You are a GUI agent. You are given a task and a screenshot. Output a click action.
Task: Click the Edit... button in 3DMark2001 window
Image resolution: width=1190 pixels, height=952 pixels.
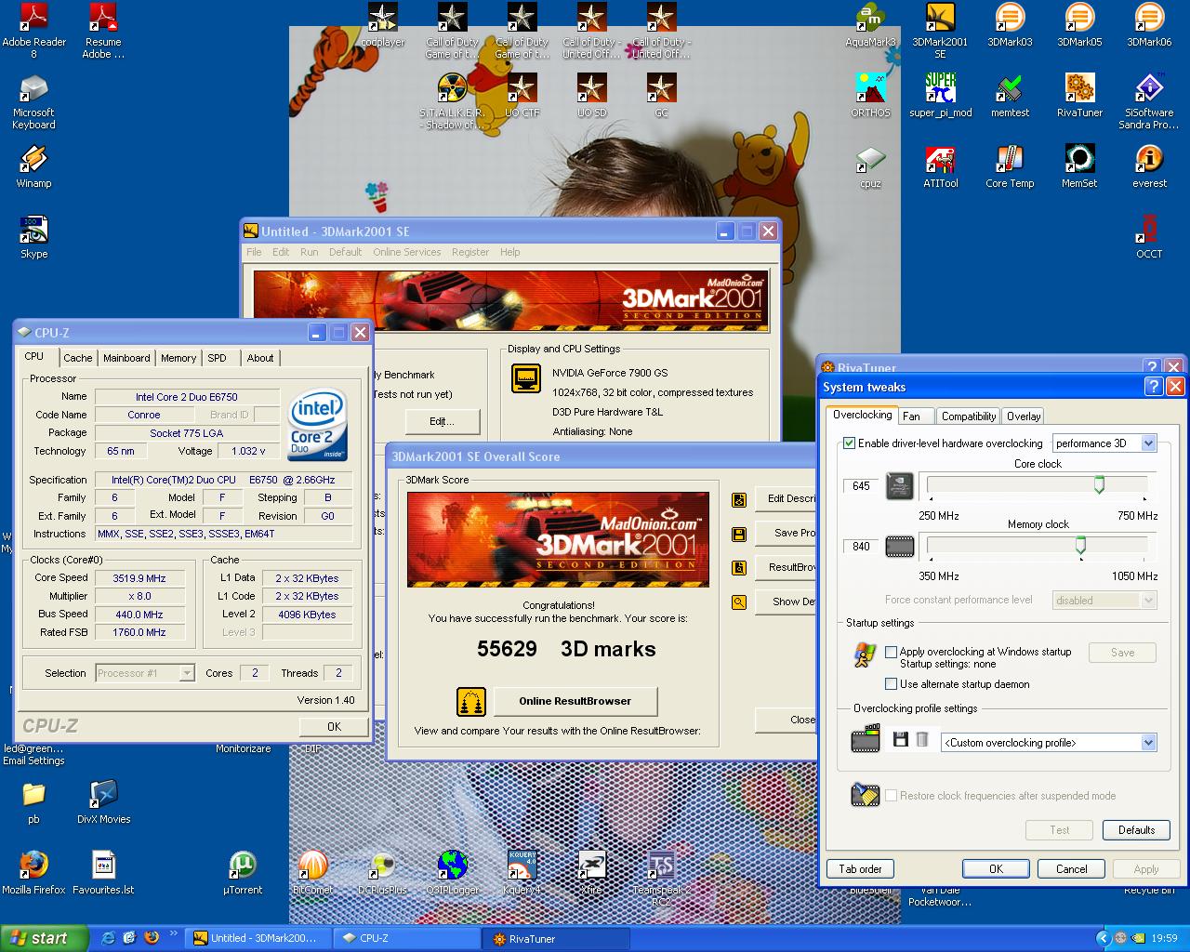coord(442,421)
